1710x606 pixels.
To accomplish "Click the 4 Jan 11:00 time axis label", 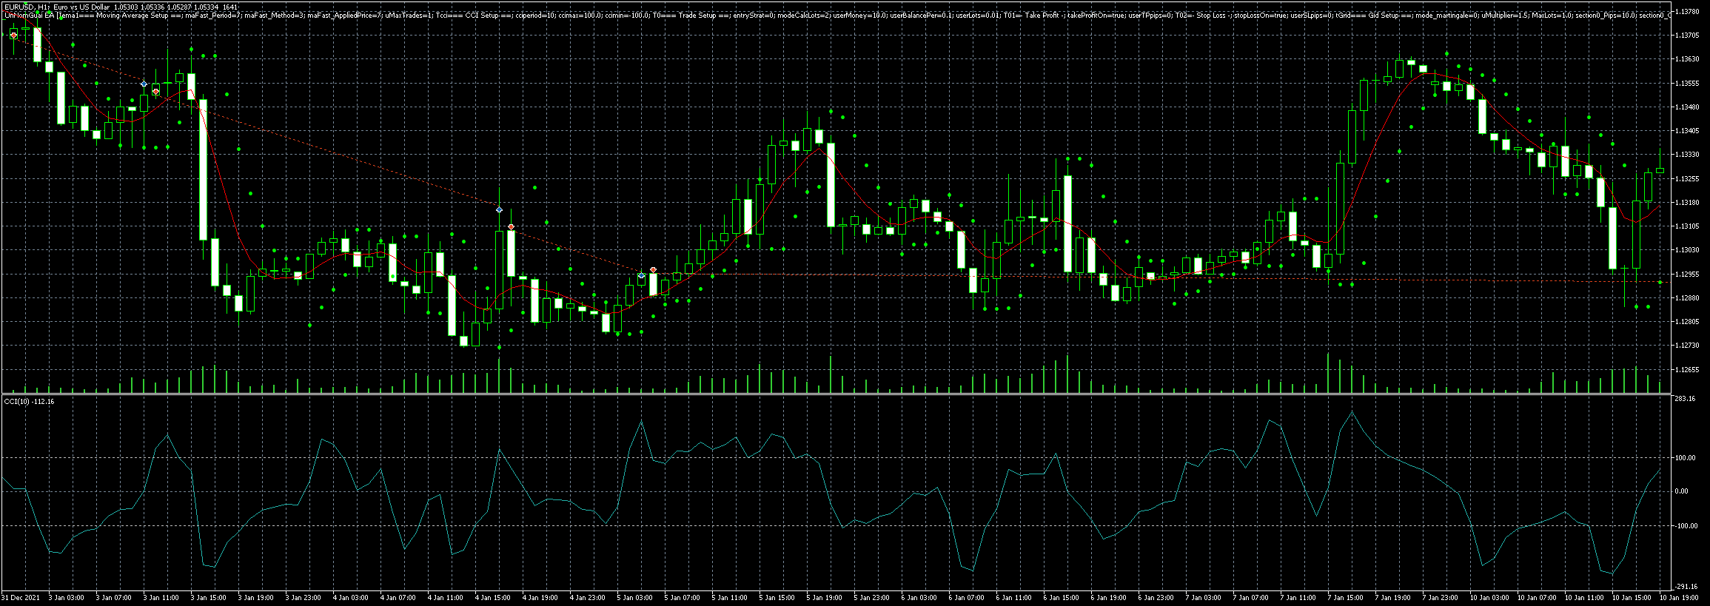I will pos(445,597).
